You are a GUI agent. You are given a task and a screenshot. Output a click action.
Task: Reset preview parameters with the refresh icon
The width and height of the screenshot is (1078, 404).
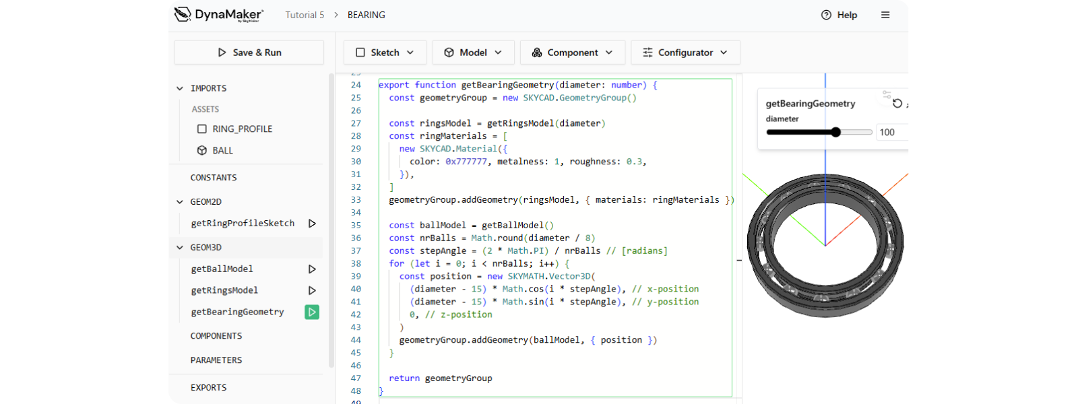pyautogui.click(x=897, y=104)
